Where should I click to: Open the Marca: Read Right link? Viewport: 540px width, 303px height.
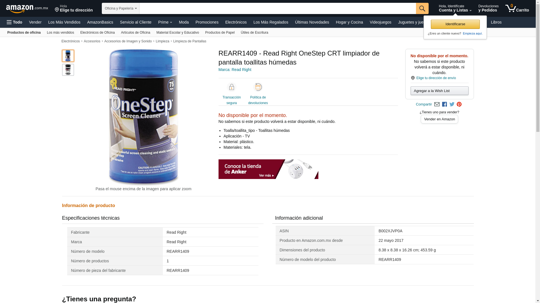[x=235, y=70]
